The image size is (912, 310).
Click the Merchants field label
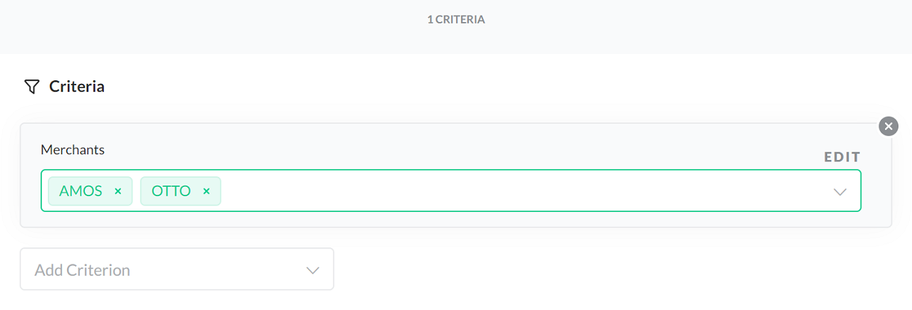click(73, 150)
